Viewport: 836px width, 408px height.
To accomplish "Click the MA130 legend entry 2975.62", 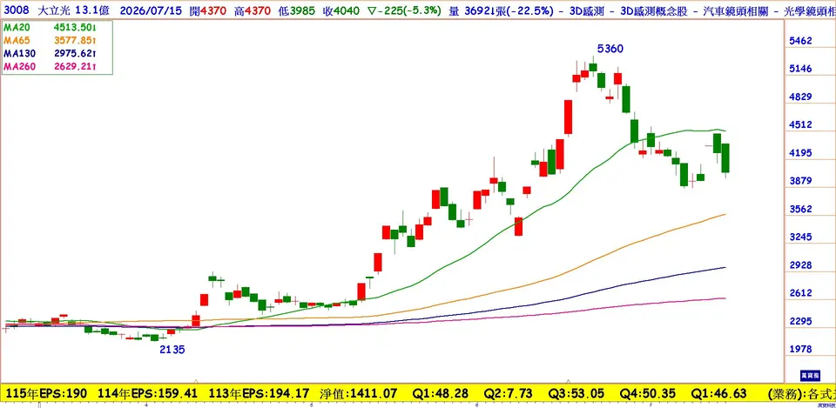I will click(x=50, y=53).
